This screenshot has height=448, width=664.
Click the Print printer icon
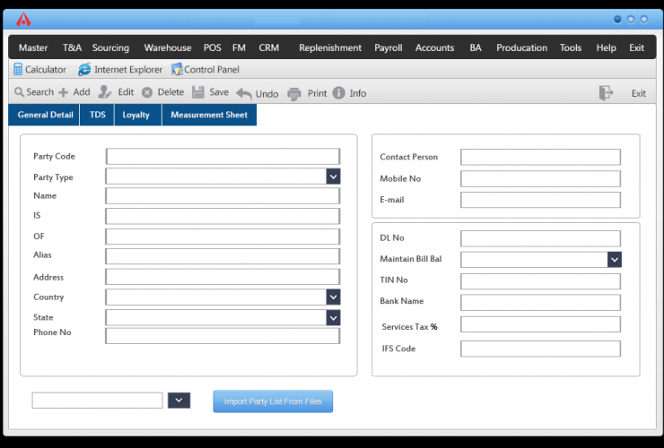(294, 93)
